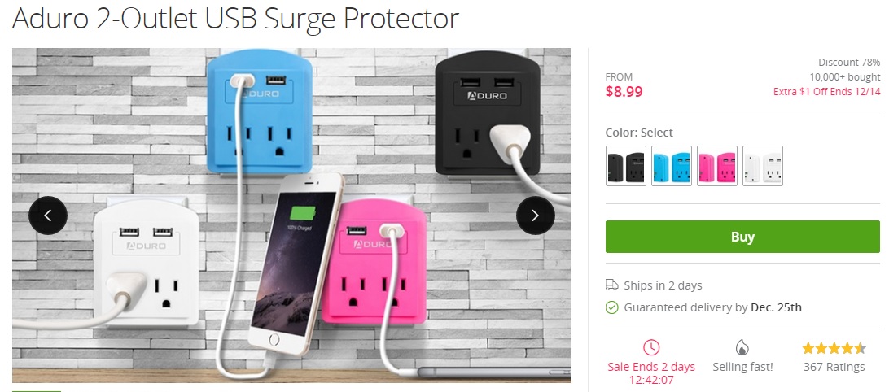Screen dimensions: 889x392
Task: Click the star rating icons
Action: tap(834, 348)
